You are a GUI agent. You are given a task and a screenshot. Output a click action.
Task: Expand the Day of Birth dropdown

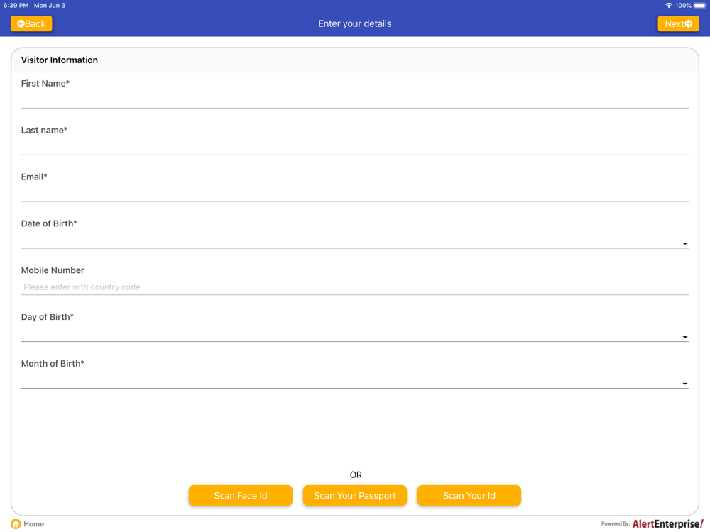coord(354,333)
